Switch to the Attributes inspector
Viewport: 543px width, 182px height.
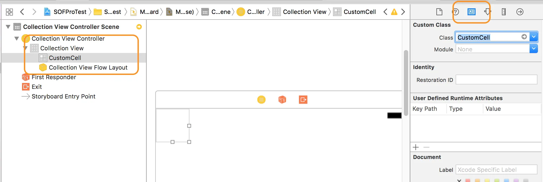(x=488, y=12)
